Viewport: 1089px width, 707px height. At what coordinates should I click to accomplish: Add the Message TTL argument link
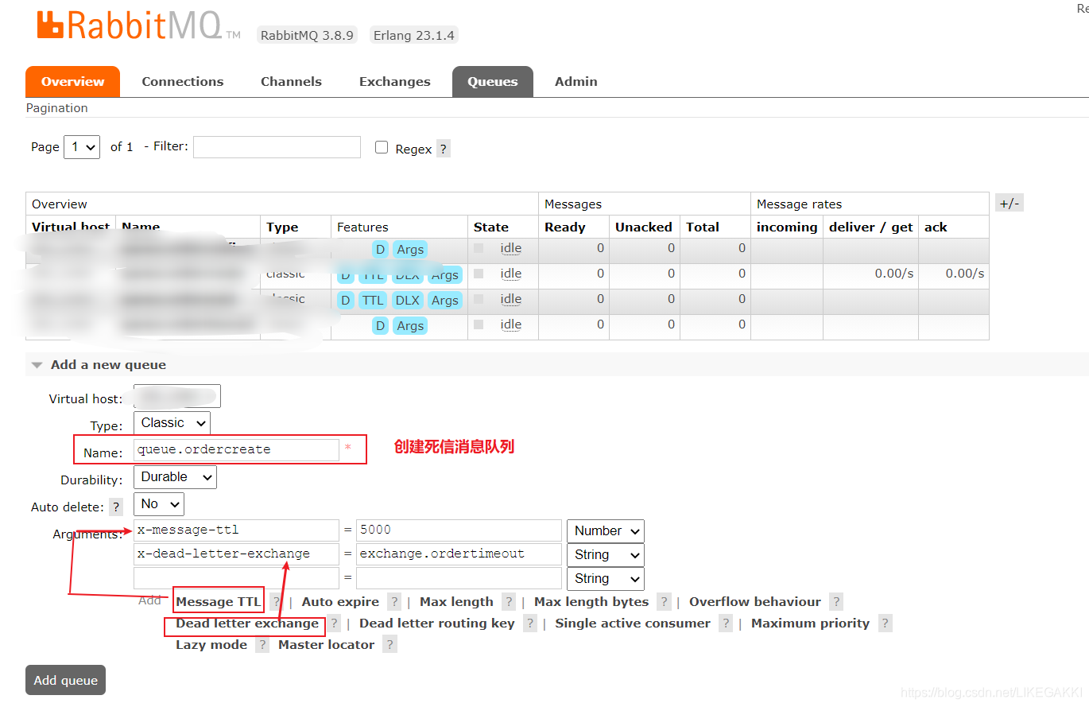coord(218,602)
